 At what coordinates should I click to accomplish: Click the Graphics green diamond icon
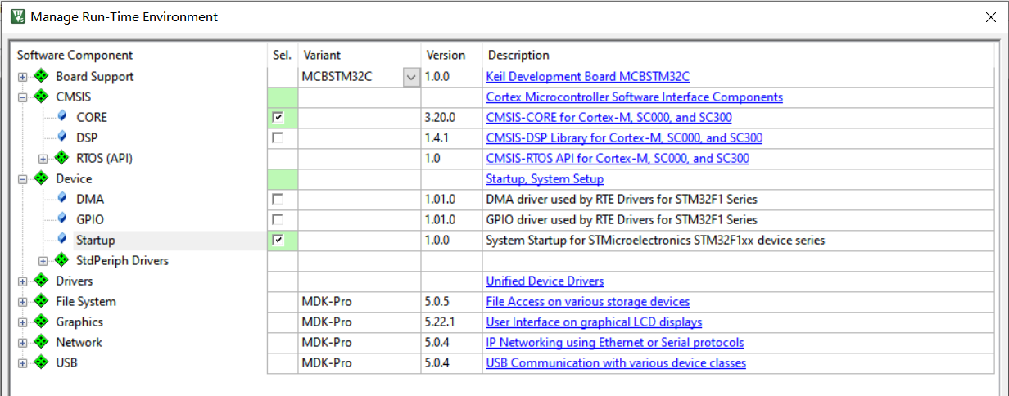(x=41, y=322)
